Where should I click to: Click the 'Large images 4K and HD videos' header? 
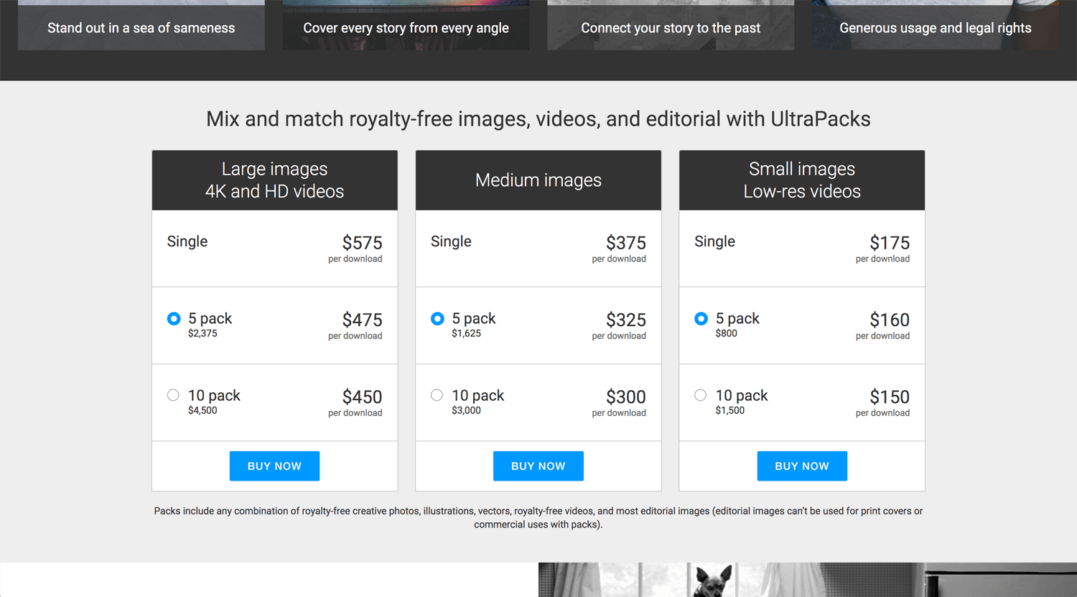[x=274, y=180]
